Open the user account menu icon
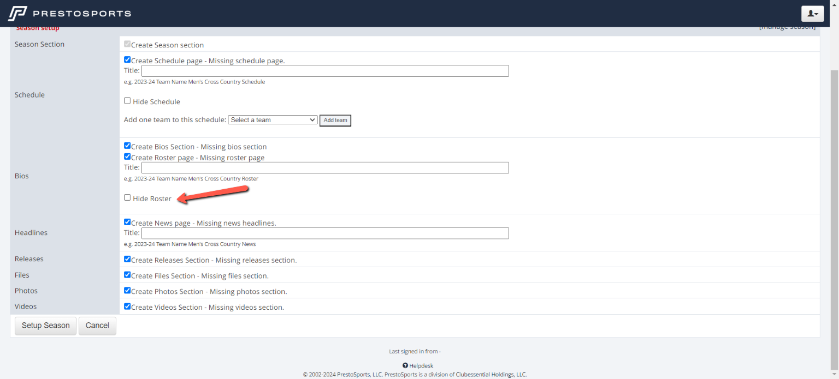Image resolution: width=839 pixels, height=379 pixels. coord(813,14)
